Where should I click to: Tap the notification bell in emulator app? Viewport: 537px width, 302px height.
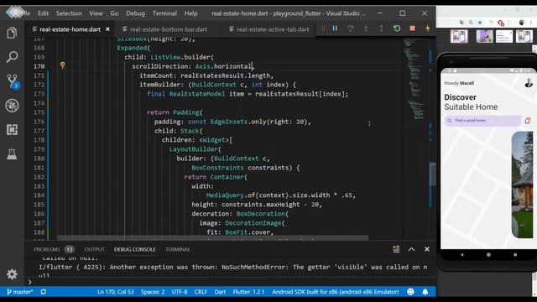pos(528,121)
